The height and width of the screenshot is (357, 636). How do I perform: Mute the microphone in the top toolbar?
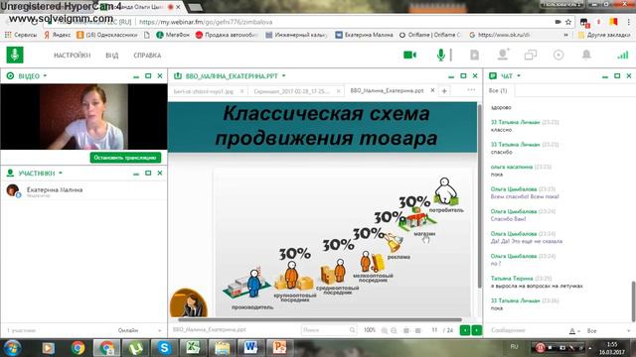441,55
